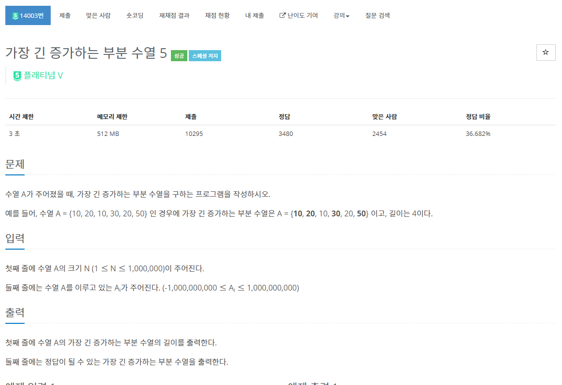This screenshot has width=562, height=385.
Task: Click the 스페셜 저지 badge
Action: click(206, 55)
